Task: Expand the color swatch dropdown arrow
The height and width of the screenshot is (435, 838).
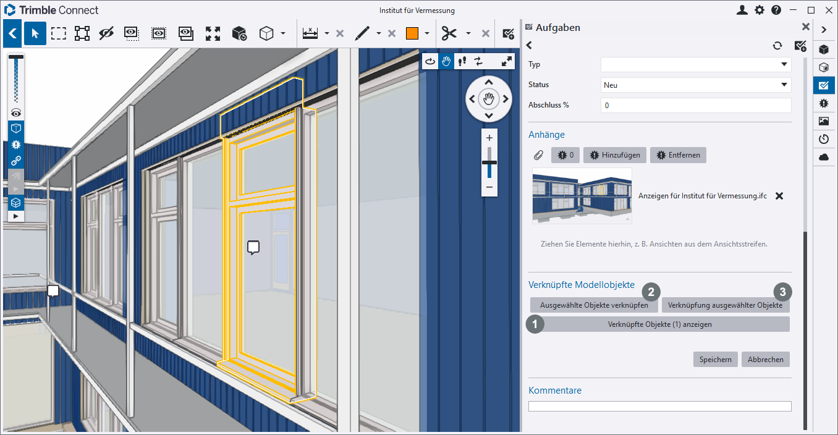Action: point(427,33)
